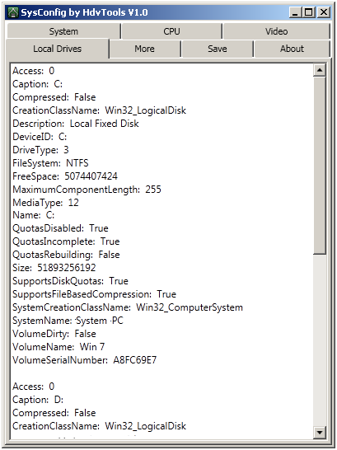337x450 pixels.
Task: Click the text 'Caption: C:'
Action: tap(38, 84)
